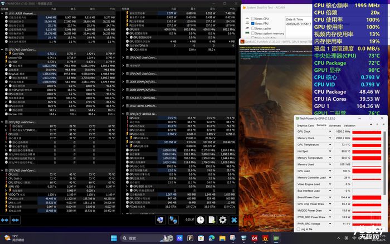Expand the Drive: NVMe SAMSUNG section
Image resolution: width=390 pixels, height=244 pixels.
tap(123, 106)
